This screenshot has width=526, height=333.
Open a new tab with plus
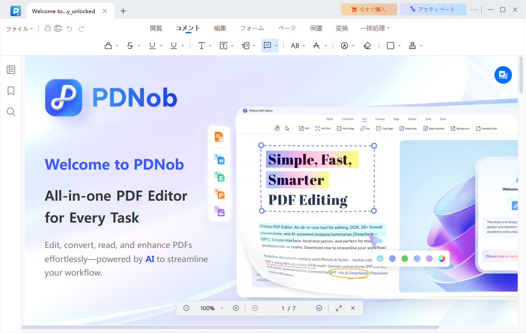pyautogui.click(x=123, y=11)
